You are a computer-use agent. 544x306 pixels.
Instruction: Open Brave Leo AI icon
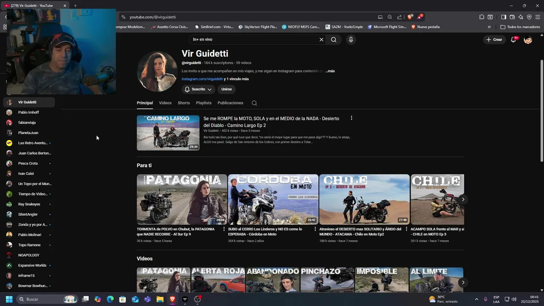(x=521, y=17)
